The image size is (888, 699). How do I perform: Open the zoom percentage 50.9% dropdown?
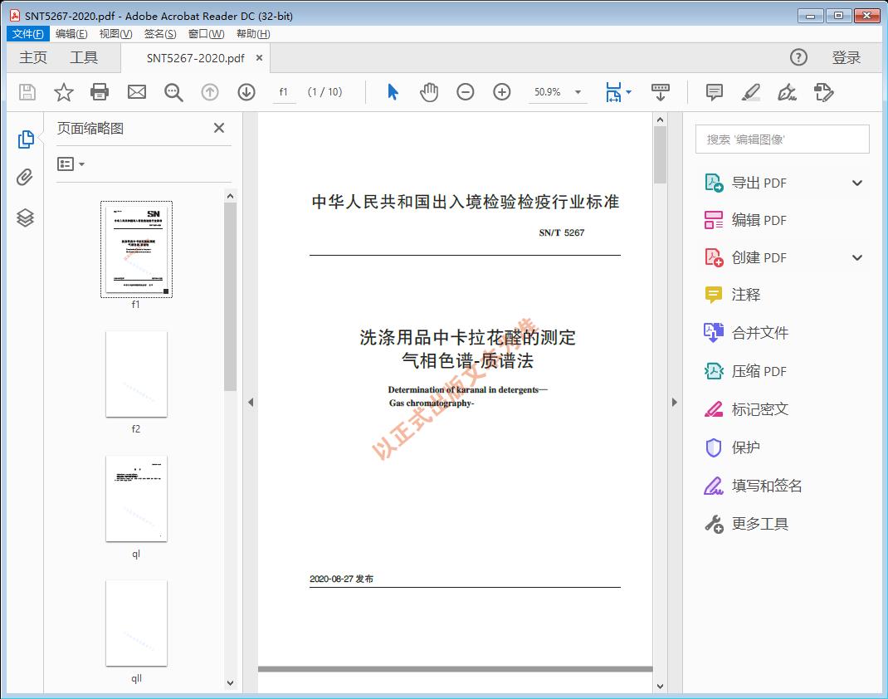point(558,92)
